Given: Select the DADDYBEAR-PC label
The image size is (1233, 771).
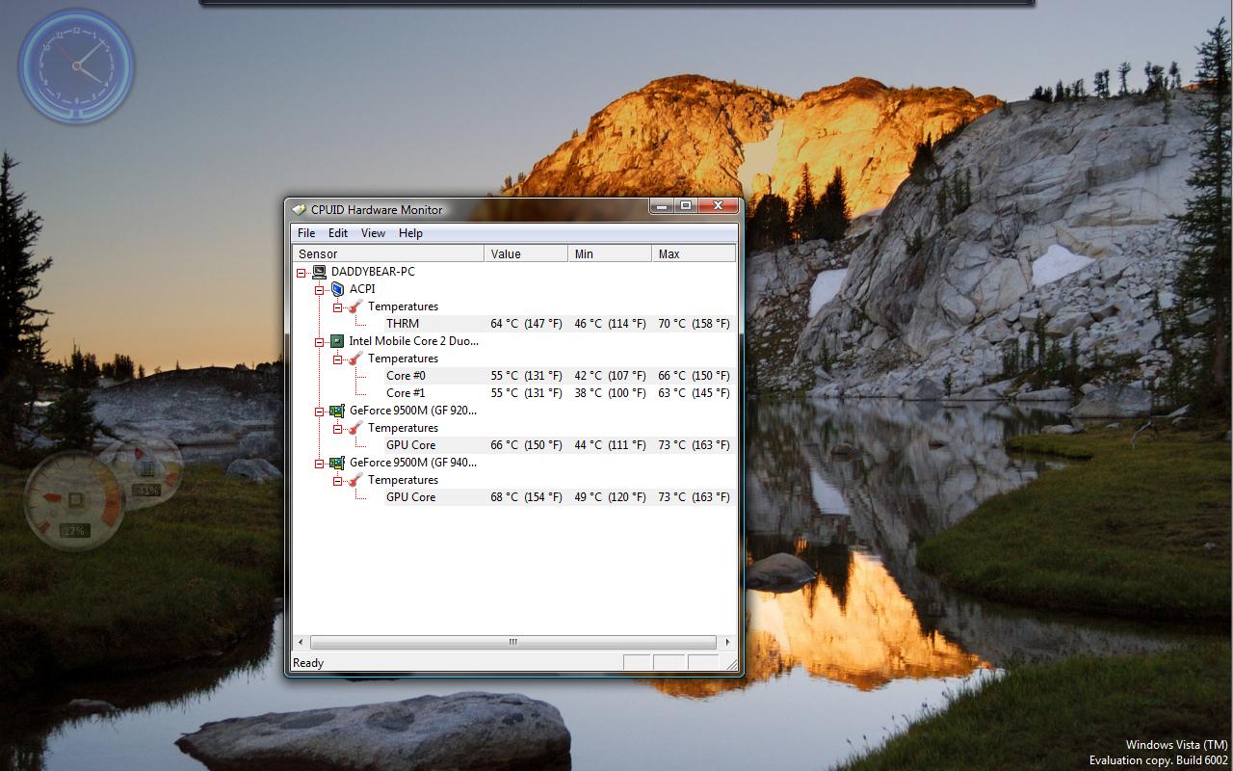Looking at the screenshot, I should pos(373,272).
